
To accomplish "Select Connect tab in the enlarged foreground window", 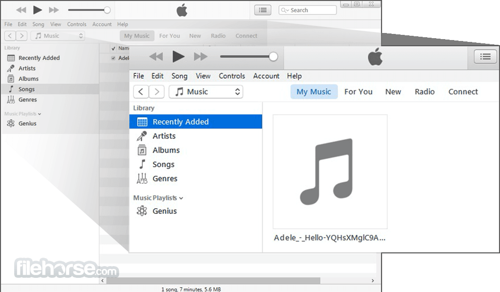I will pyautogui.click(x=463, y=92).
